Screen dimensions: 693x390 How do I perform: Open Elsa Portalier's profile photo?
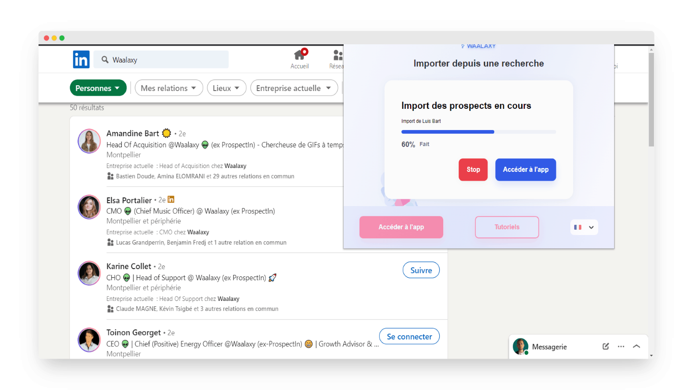coord(89,208)
